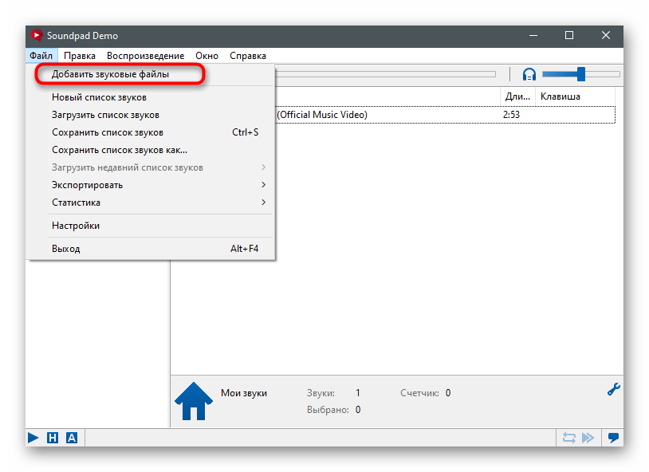
Task: Click the A icon in the bottom bar
Action: [x=72, y=438]
